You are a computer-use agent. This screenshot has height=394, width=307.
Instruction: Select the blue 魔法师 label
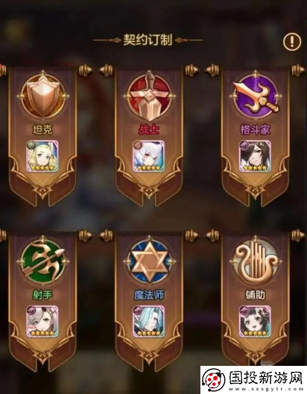pyautogui.click(x=149, y=294)
